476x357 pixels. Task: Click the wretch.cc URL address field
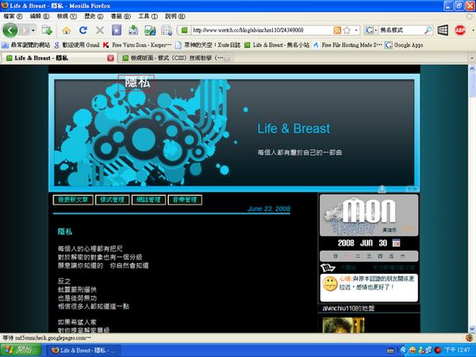[262, 30]
